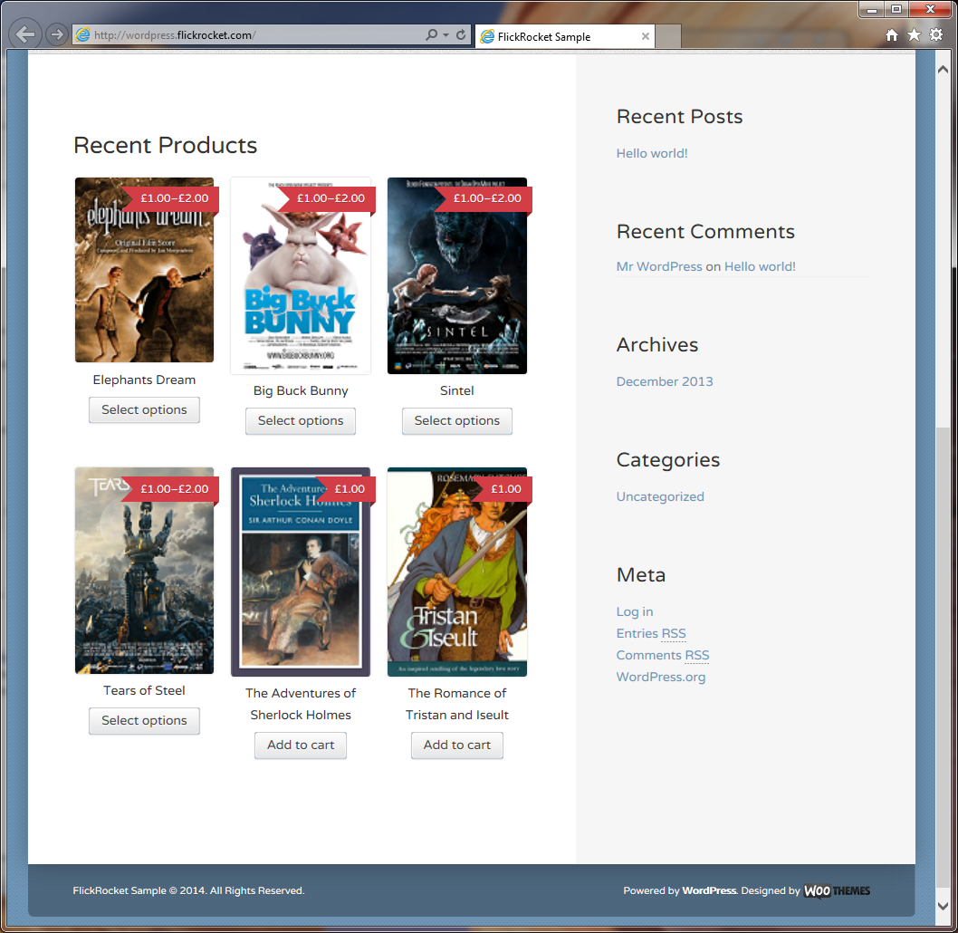Select the FlickRocket Sample tab
Image resolution: width=958 pixels, height=933 pixels.
[564, 36]
